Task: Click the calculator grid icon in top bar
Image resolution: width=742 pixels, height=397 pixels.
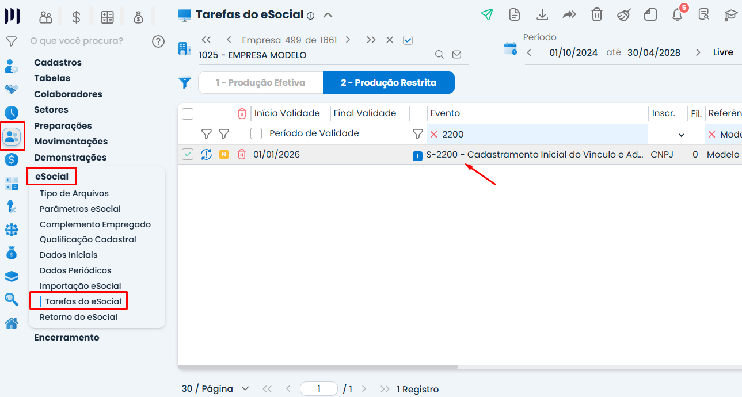Action: tap(107, 17)
